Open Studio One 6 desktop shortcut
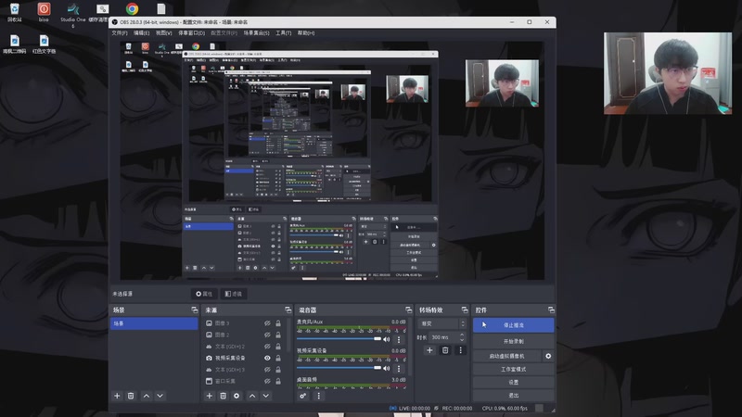Viewport: 742px width, 417px height. [x=73, y=13]
